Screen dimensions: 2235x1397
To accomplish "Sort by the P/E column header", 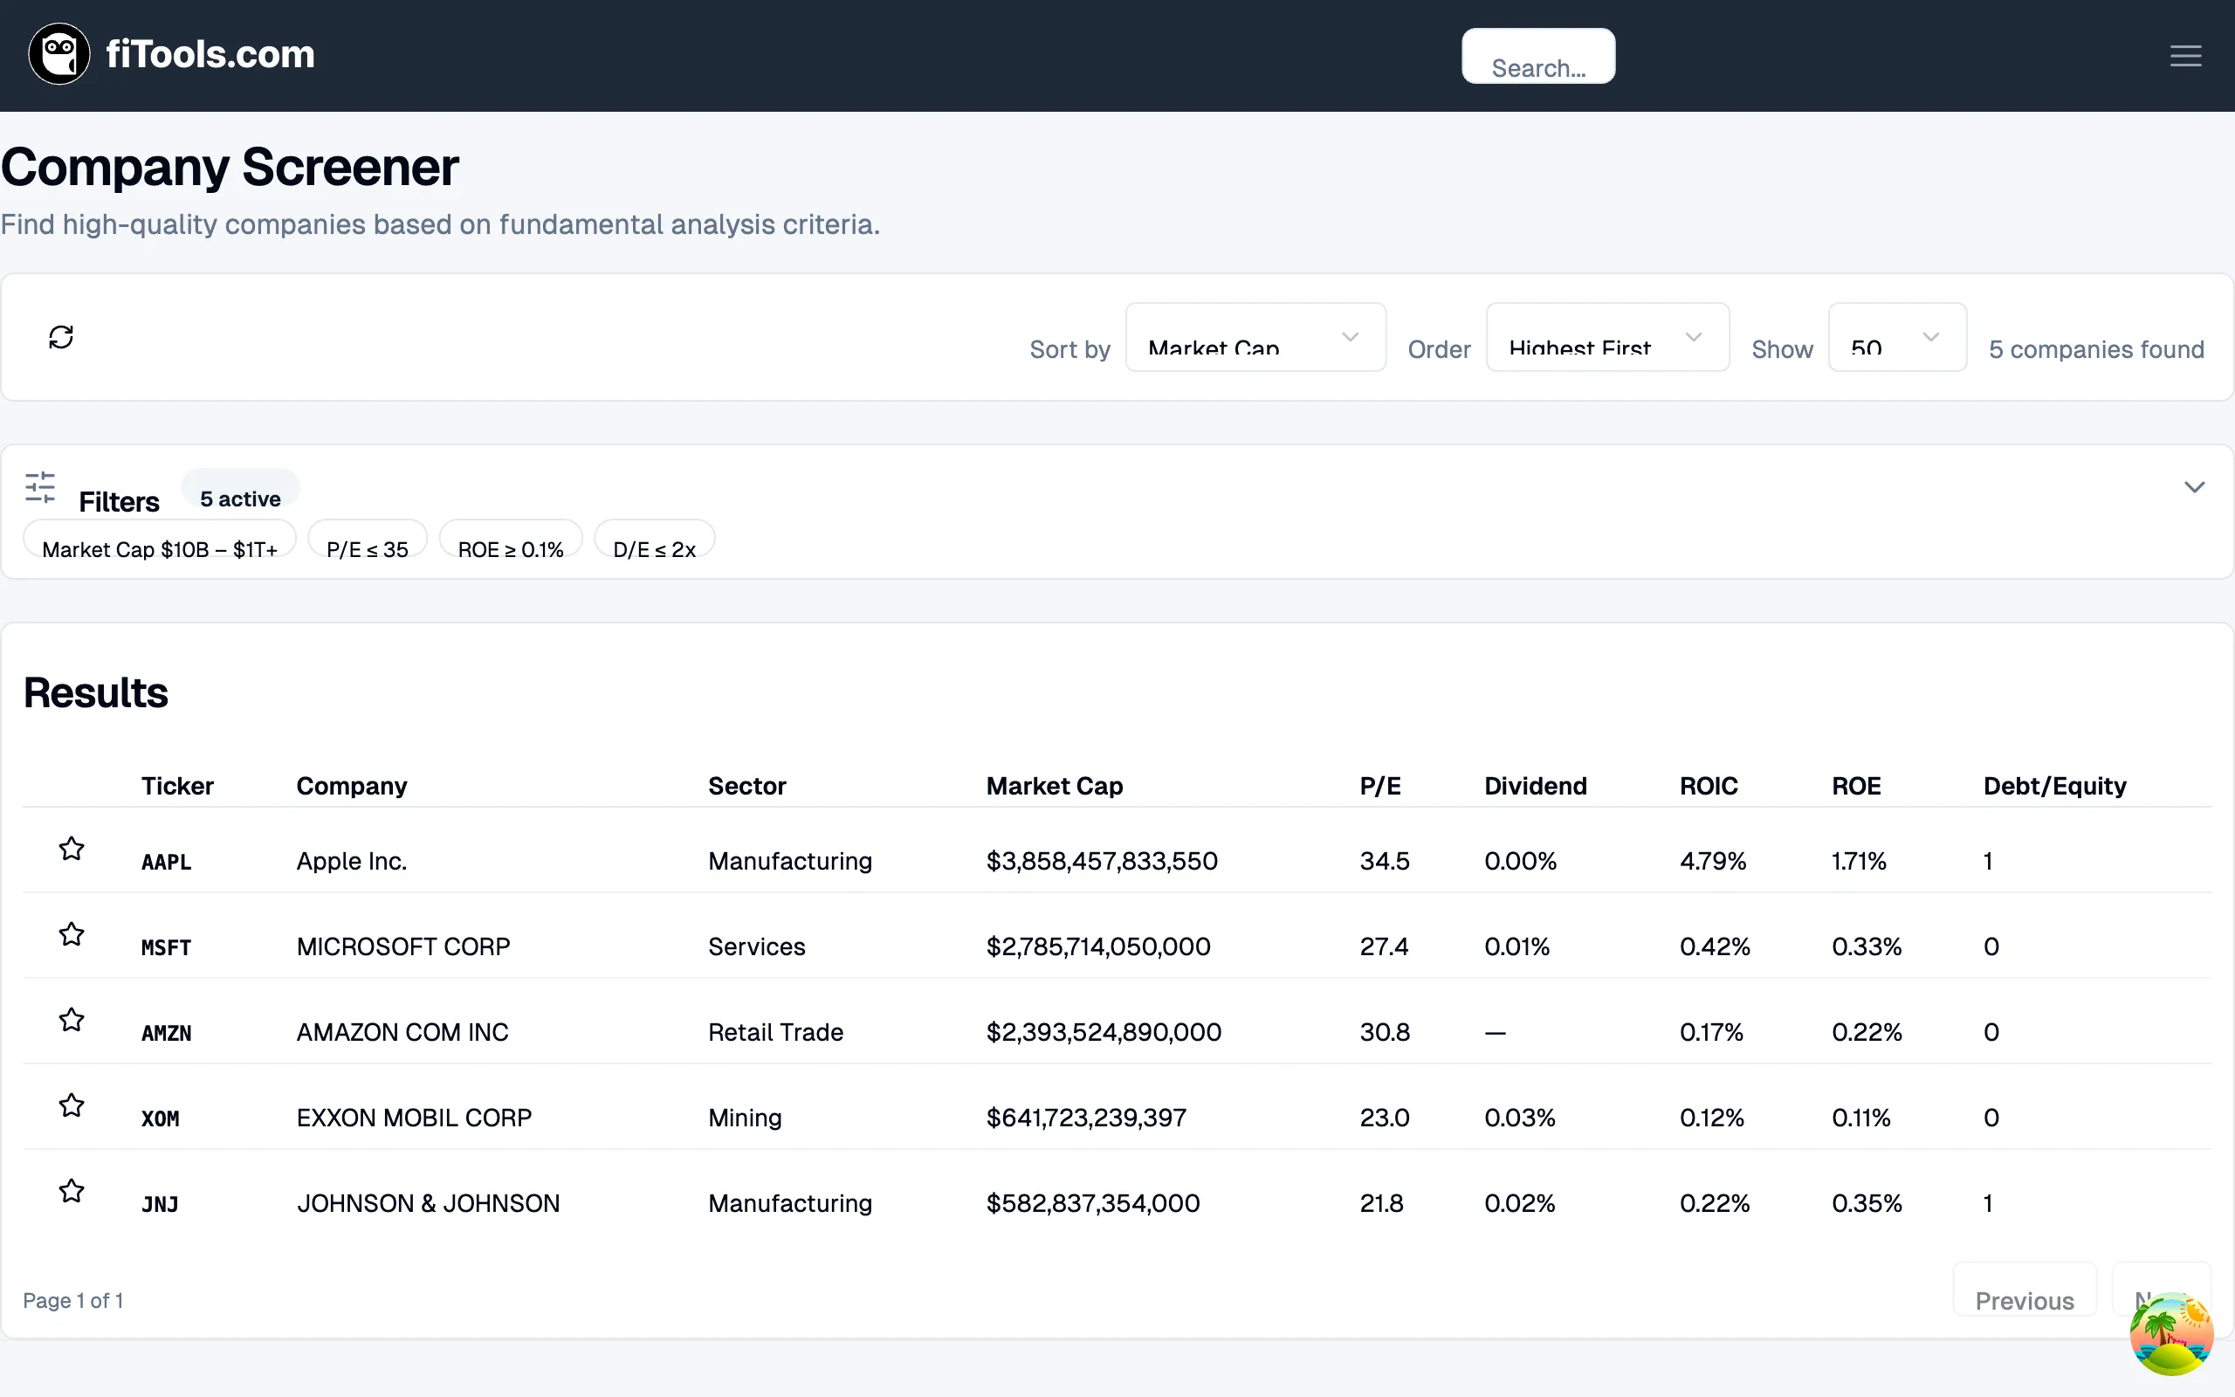I will point(1380,785).
